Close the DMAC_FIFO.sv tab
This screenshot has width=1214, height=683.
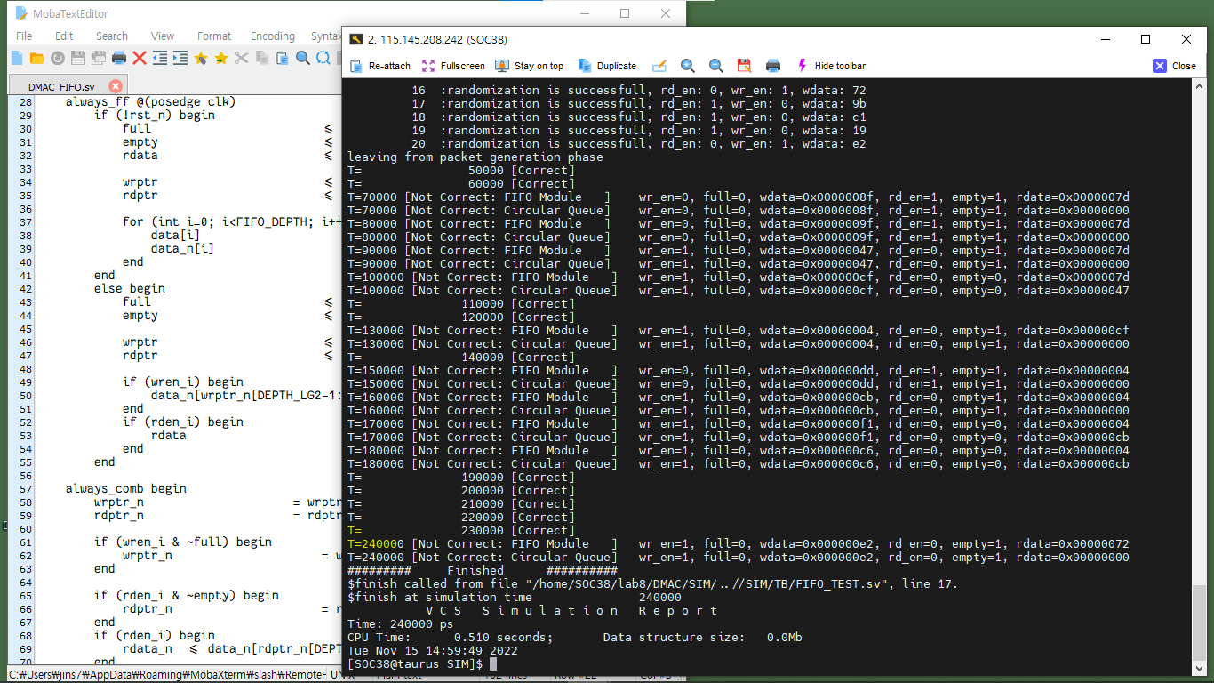(x=115, y=85)
